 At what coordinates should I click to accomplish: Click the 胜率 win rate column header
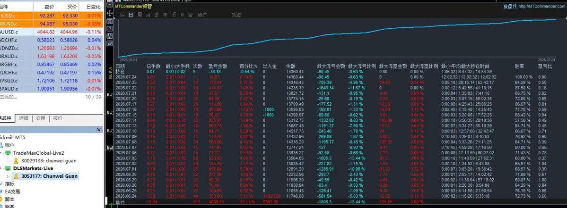point(519,67)
